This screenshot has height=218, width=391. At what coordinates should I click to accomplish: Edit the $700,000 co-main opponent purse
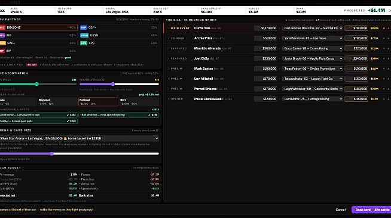point(356,38)
